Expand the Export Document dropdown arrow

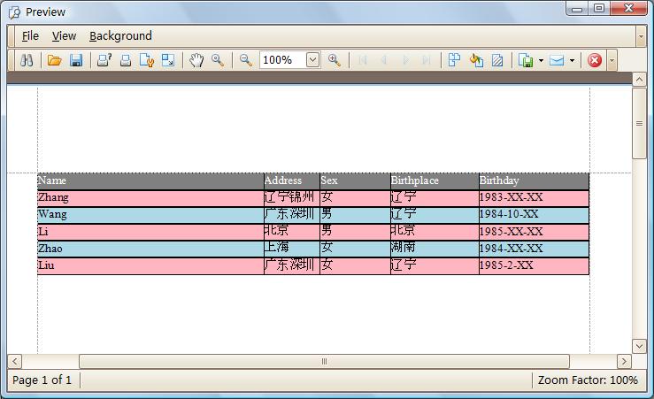(x=541, y=60)
